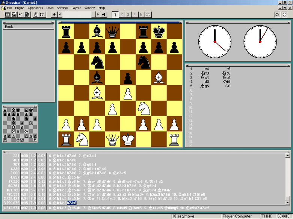The width and height of the screenshot is (293, 219).
Task: Open the chessboard panel's left corner menu
Action: tap(60, 22)
